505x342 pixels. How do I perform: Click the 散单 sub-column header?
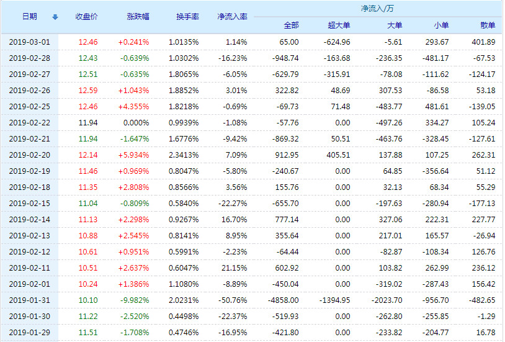click(488, 25)
